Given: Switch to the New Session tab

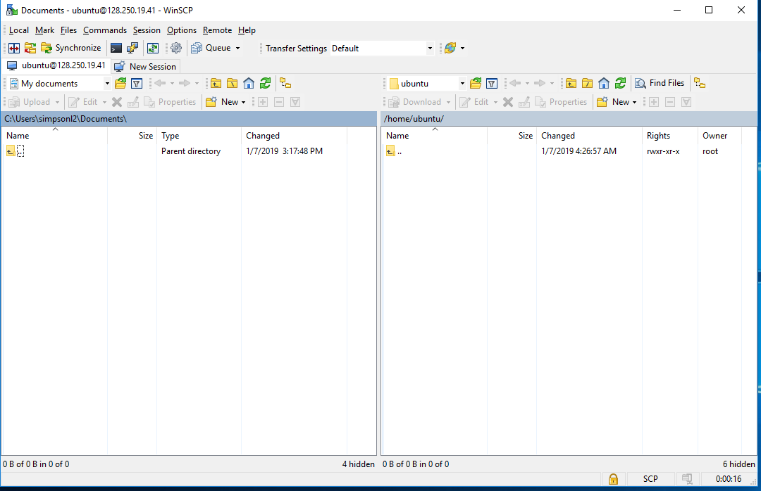Looking at the screenshot, I should pyautogui.click(x=146, y=66).
